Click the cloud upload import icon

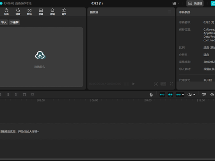(x=40, y=55)
